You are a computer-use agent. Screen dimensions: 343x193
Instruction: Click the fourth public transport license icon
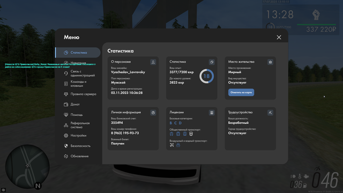pyautogui.click(x=191, y=133)
